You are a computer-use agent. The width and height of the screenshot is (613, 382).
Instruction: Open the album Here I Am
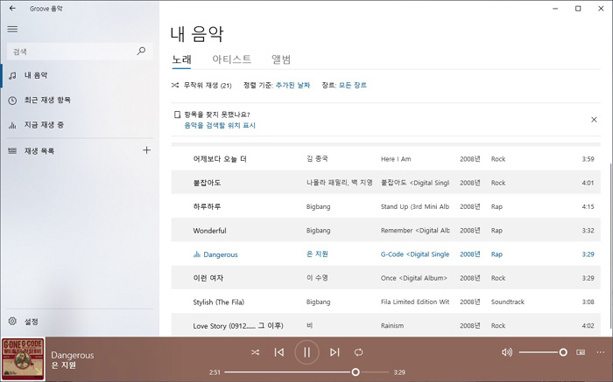[x=396, y=159]
